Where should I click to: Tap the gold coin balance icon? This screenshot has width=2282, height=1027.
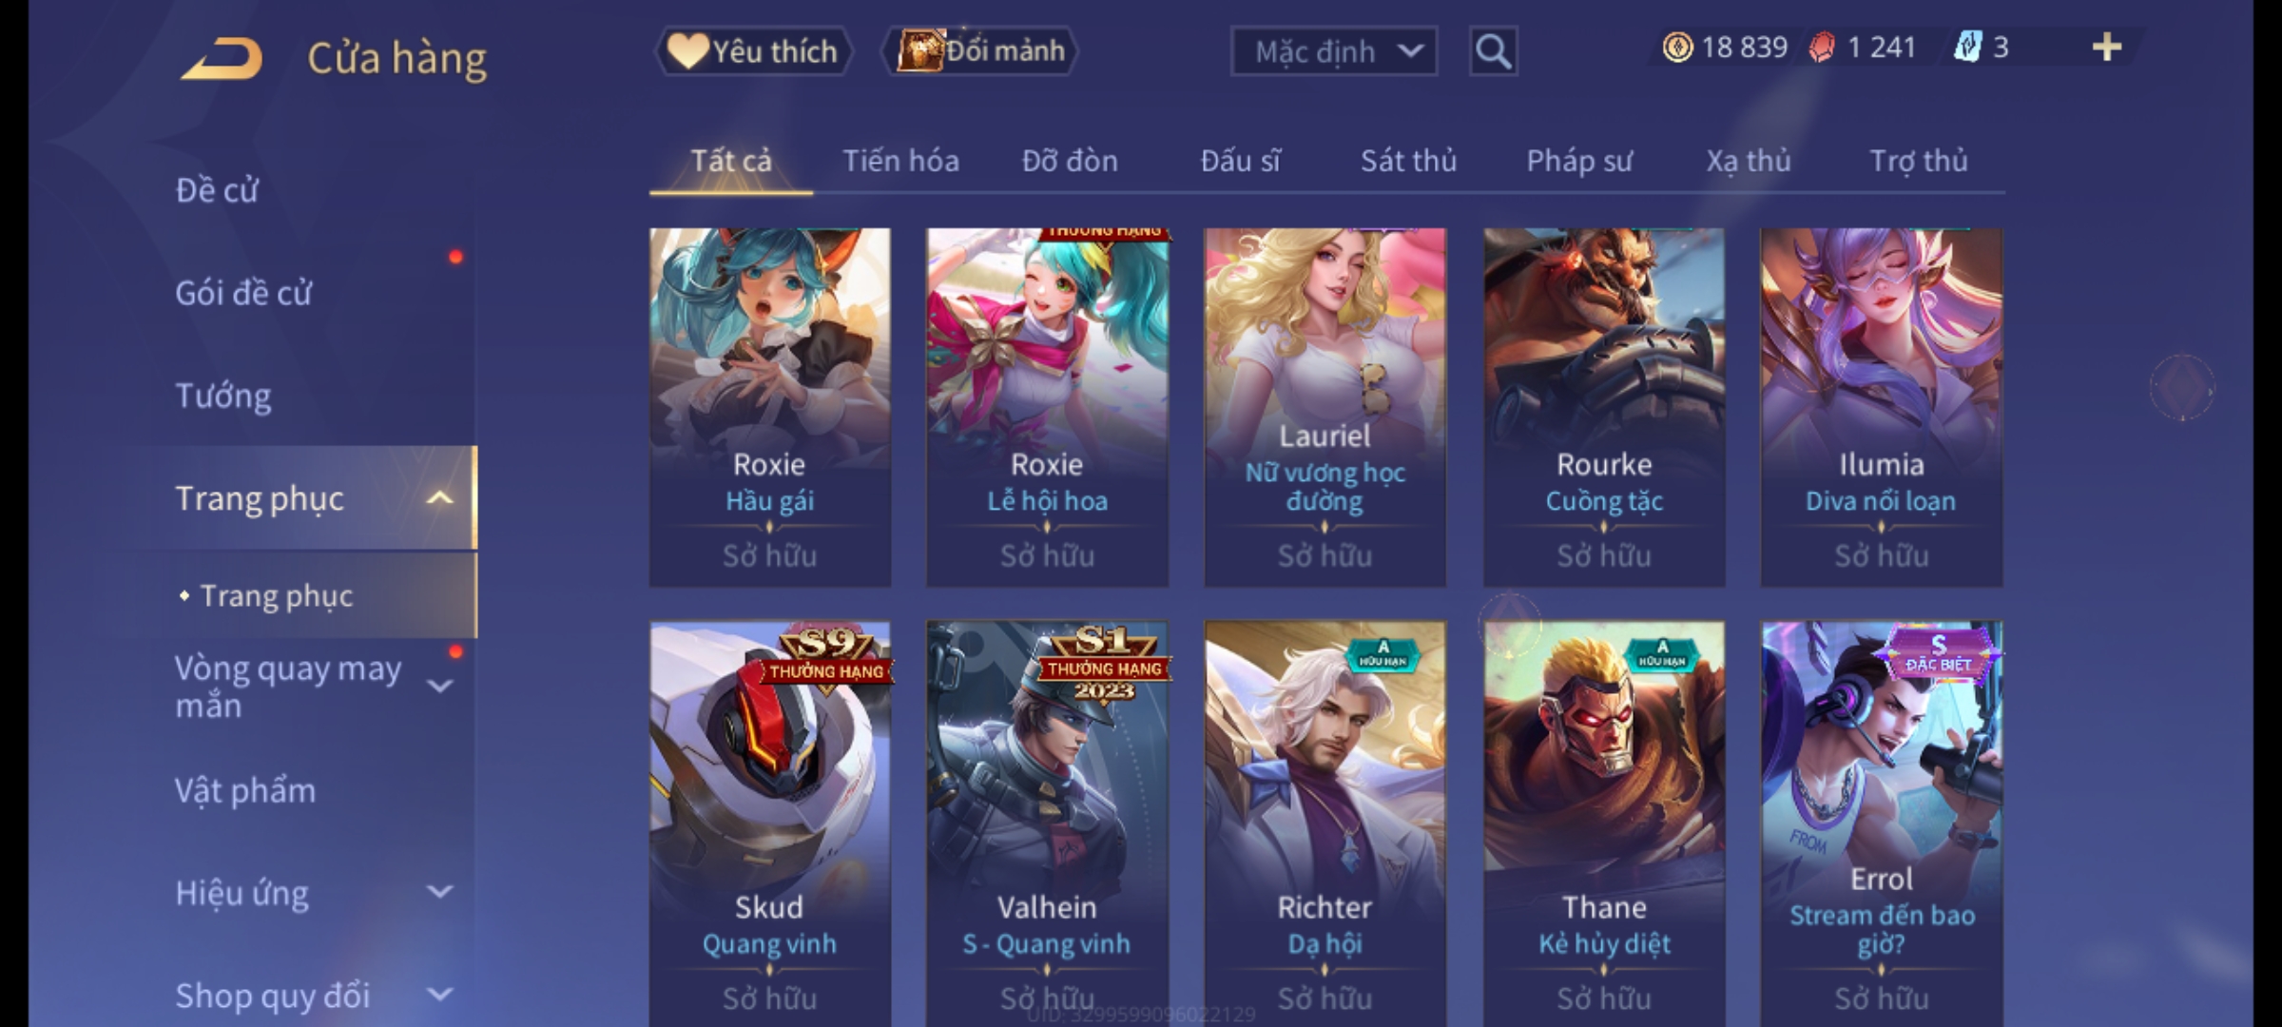click(1677, 48)
